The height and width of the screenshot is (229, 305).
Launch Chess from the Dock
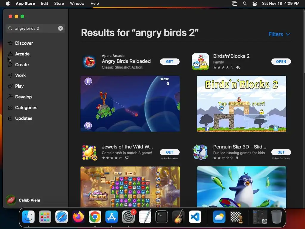(236, 217)
